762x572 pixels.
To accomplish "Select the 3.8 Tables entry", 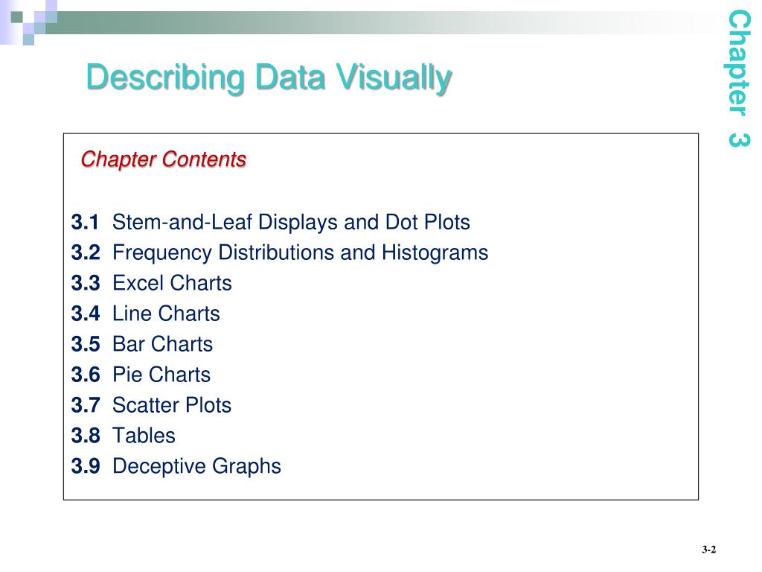I will (123, 436).
